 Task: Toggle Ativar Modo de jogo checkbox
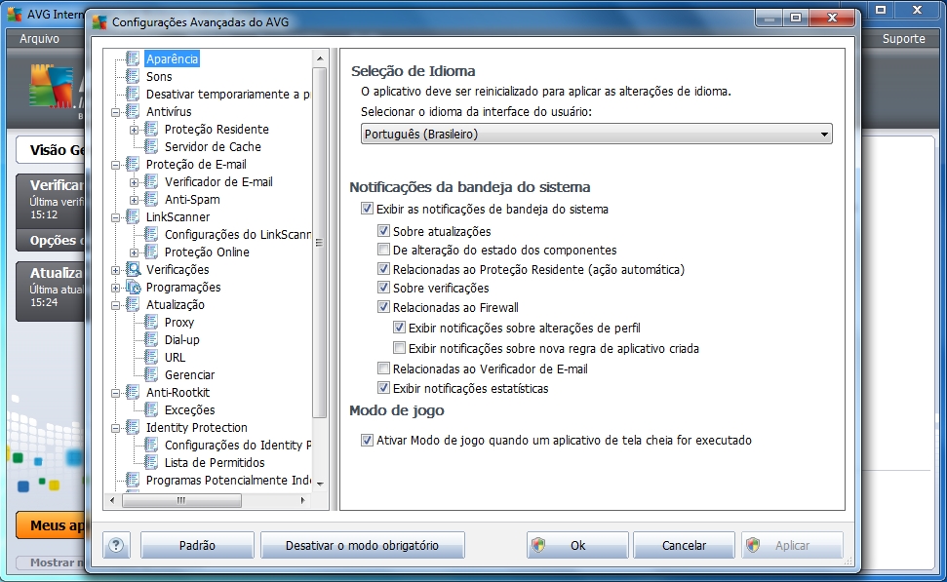[367, 440]
